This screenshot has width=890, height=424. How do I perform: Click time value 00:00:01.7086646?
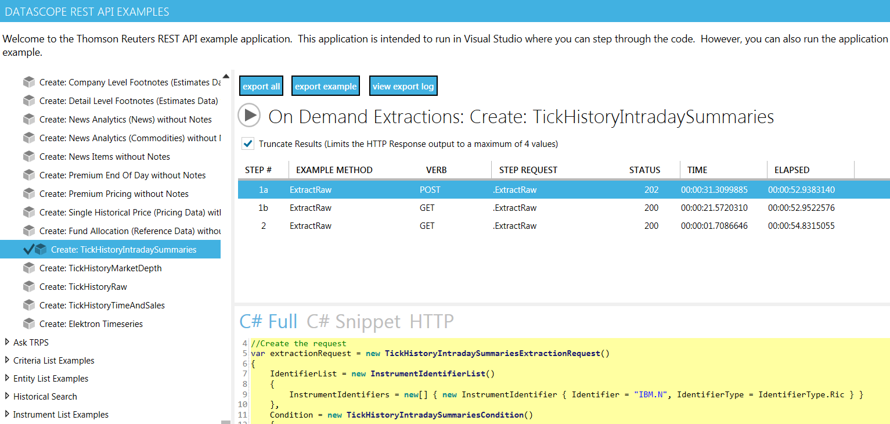(714, 226)
